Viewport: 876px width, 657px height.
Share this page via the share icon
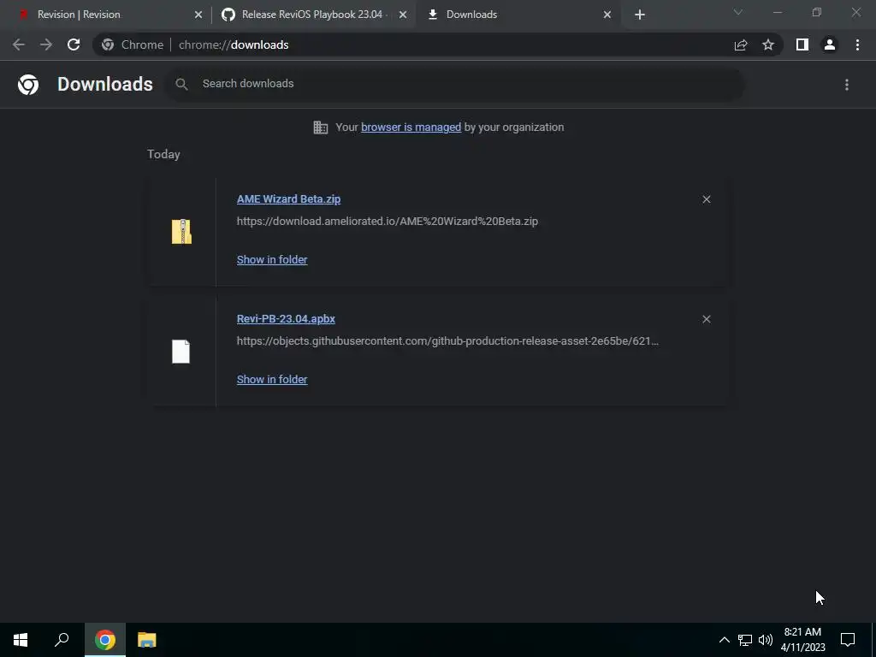click(741, 44)
